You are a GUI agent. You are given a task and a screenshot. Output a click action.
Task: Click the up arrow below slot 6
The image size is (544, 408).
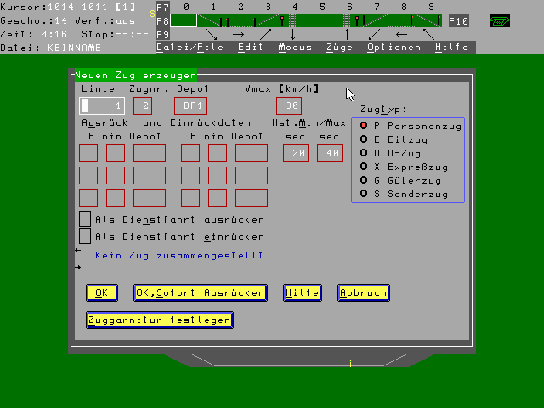coord(348,35)
